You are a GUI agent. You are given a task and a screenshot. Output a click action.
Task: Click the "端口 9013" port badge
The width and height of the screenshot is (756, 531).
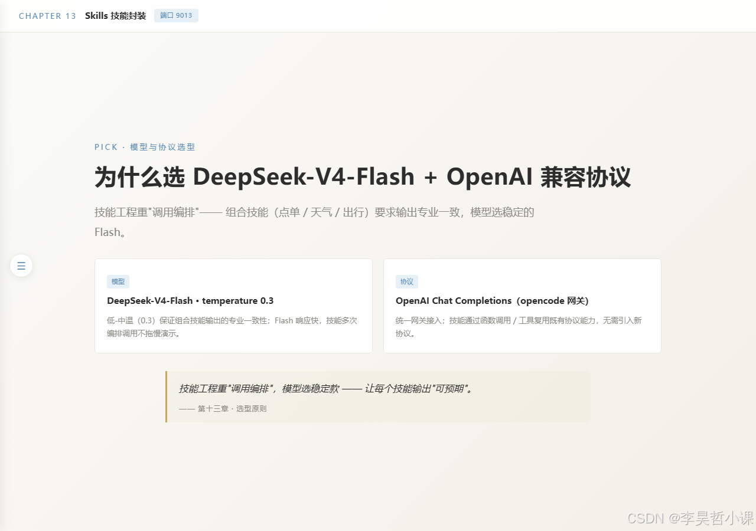[x=176, y=15]
